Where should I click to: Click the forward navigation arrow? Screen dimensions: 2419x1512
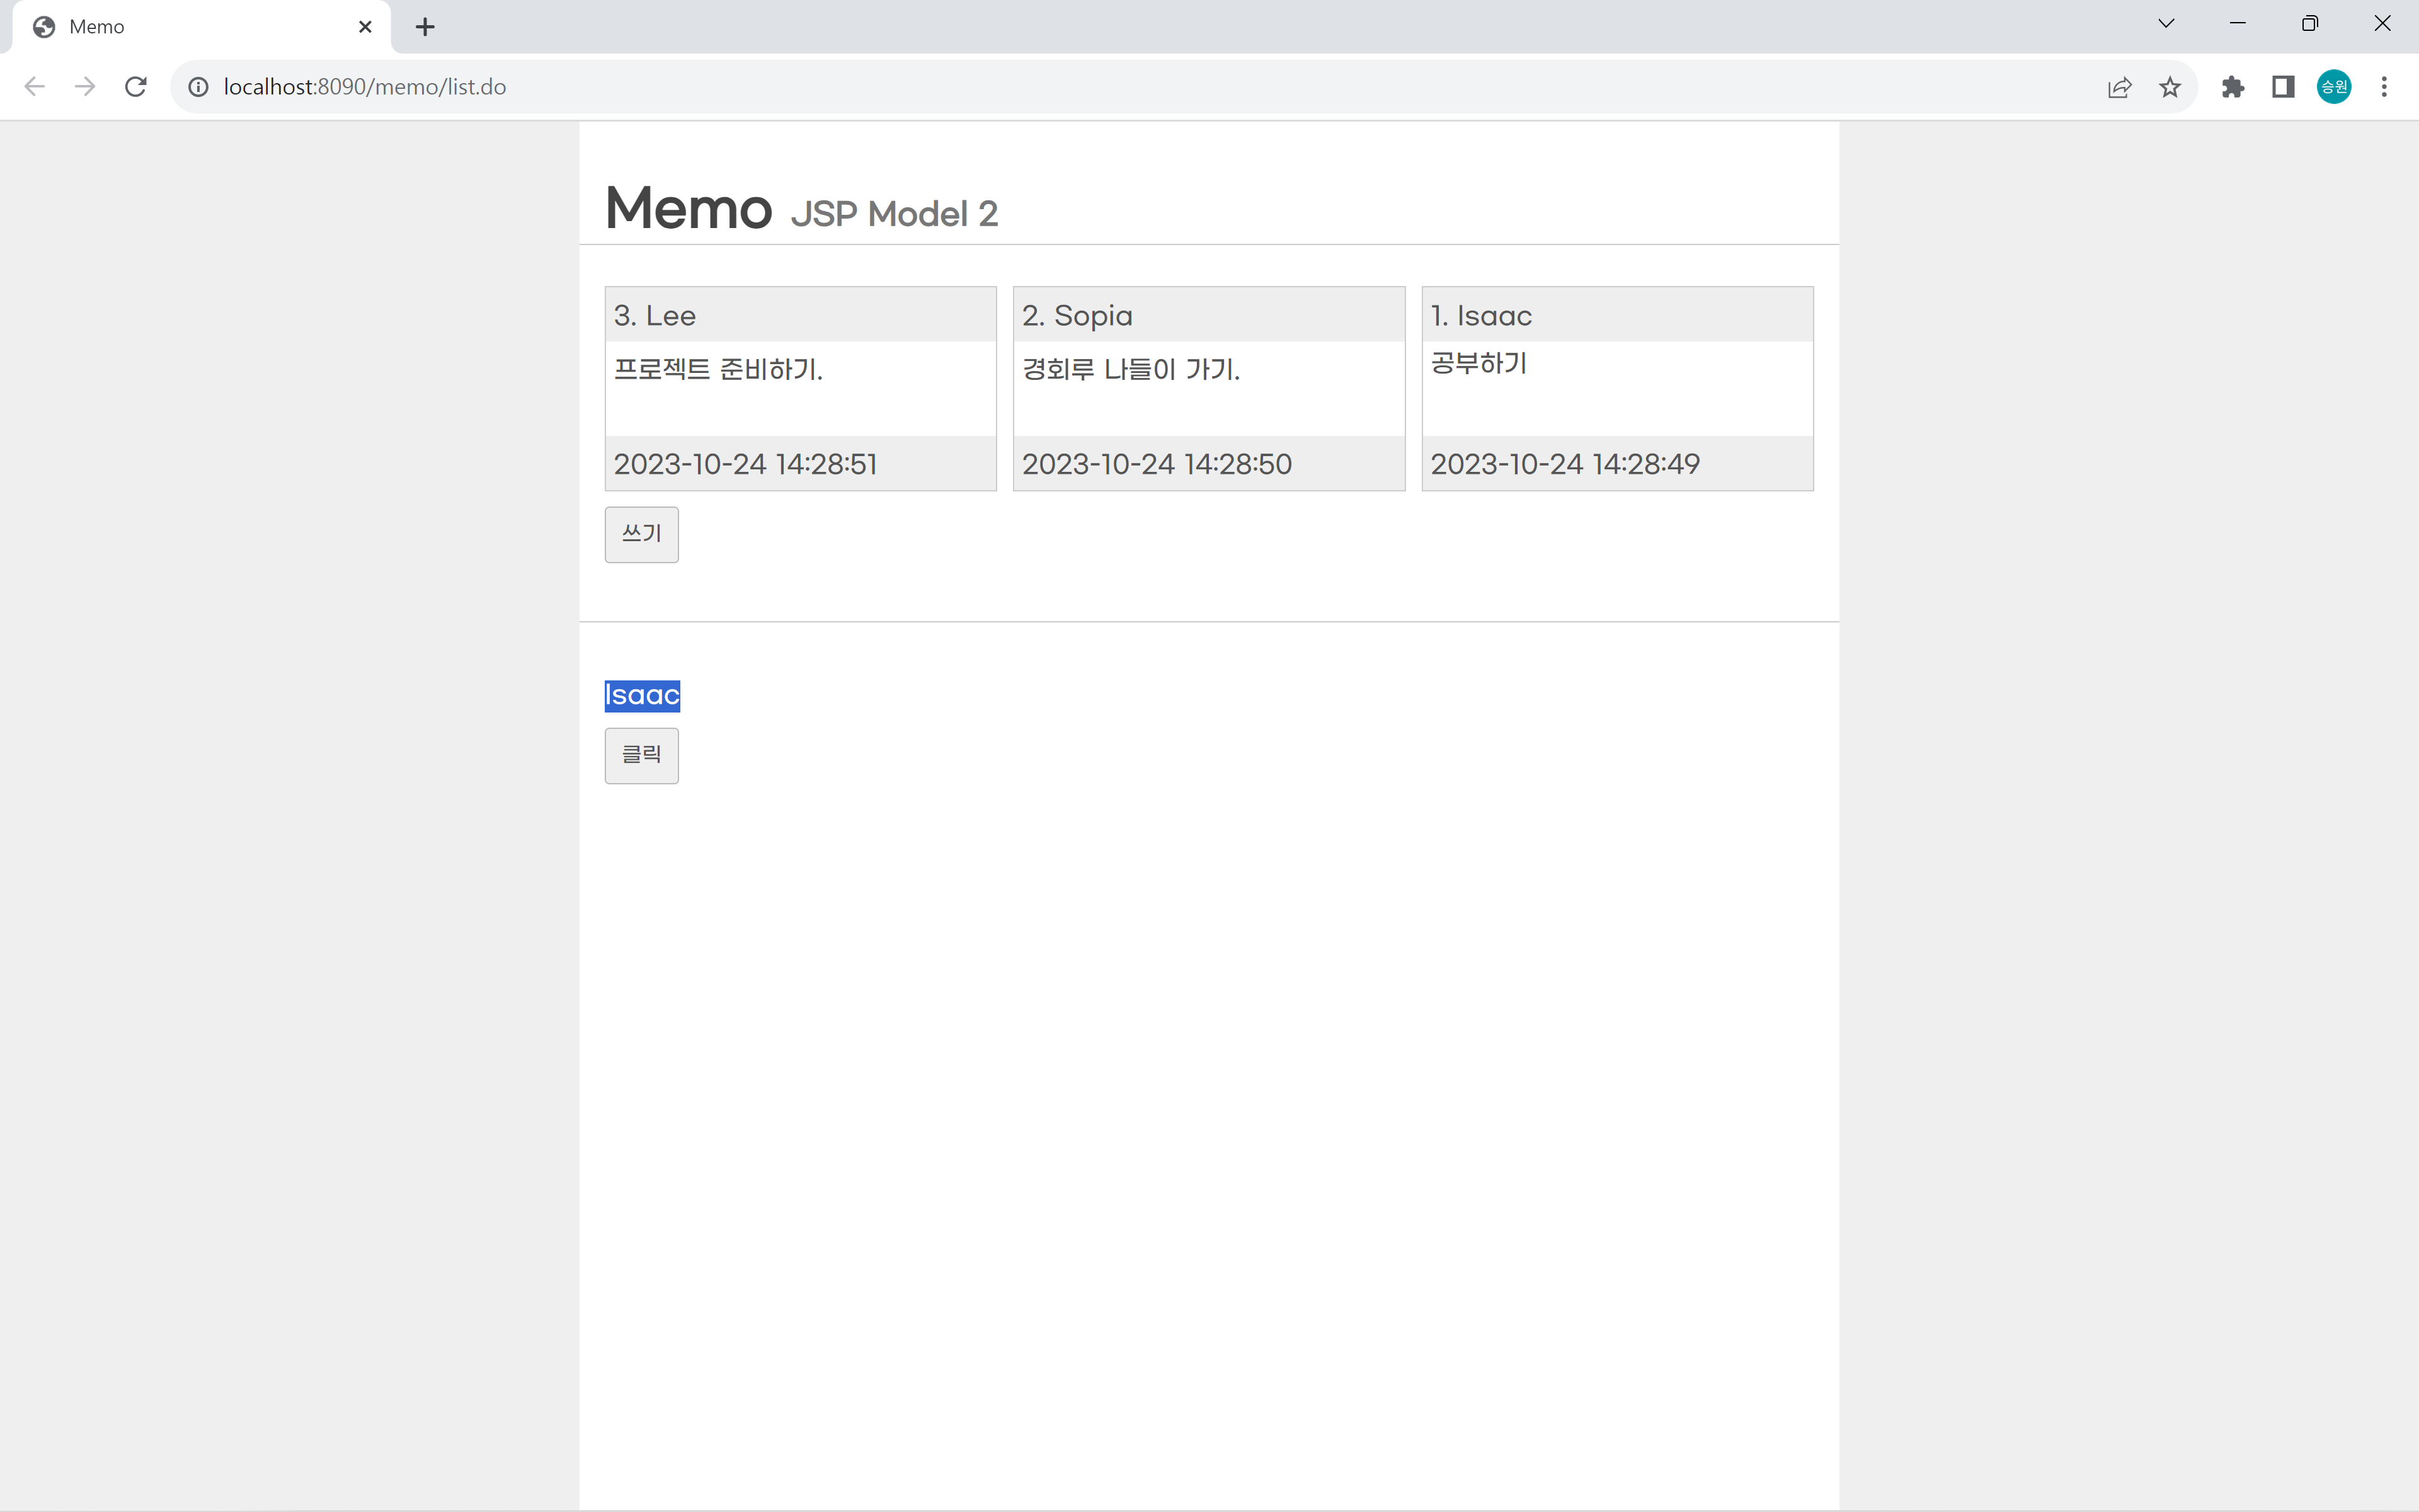(x=85, y=87)
